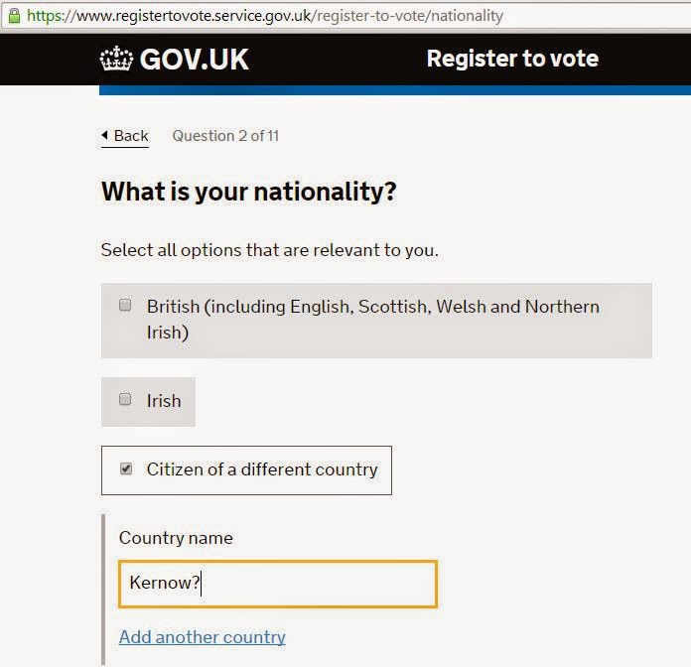This screenshot has height=667, width=691.
Task: Click the small back arrow triangle icon
Action: [x=105, y=136]
